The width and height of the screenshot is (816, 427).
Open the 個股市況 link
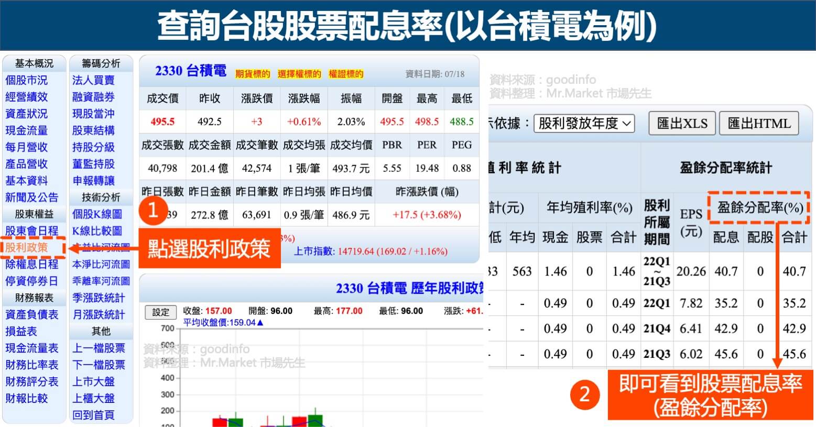[26, 80]
